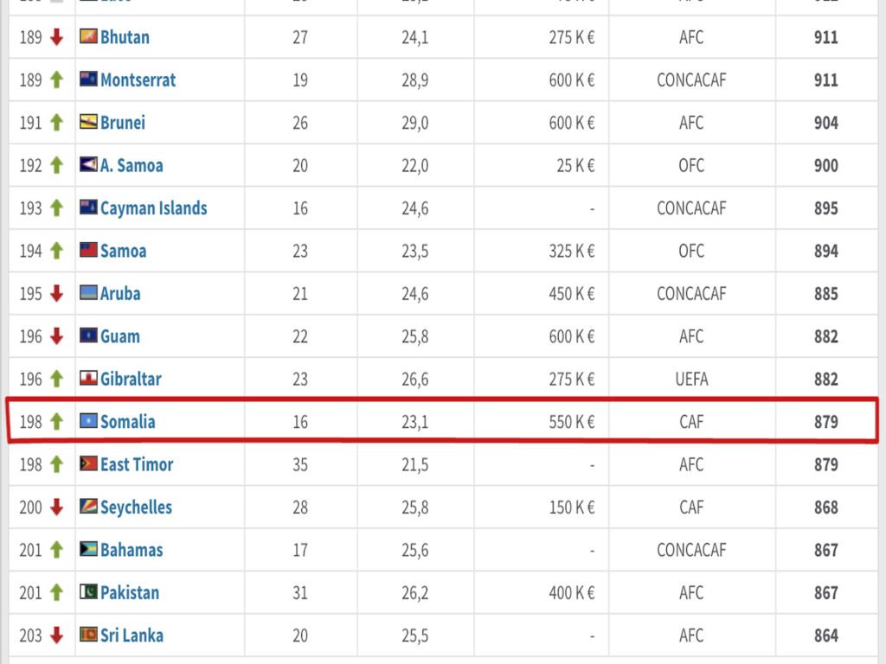This screenshot has width=886, height=664.
Task: Go to the Samoa national team link
Action: pos(123,251)
